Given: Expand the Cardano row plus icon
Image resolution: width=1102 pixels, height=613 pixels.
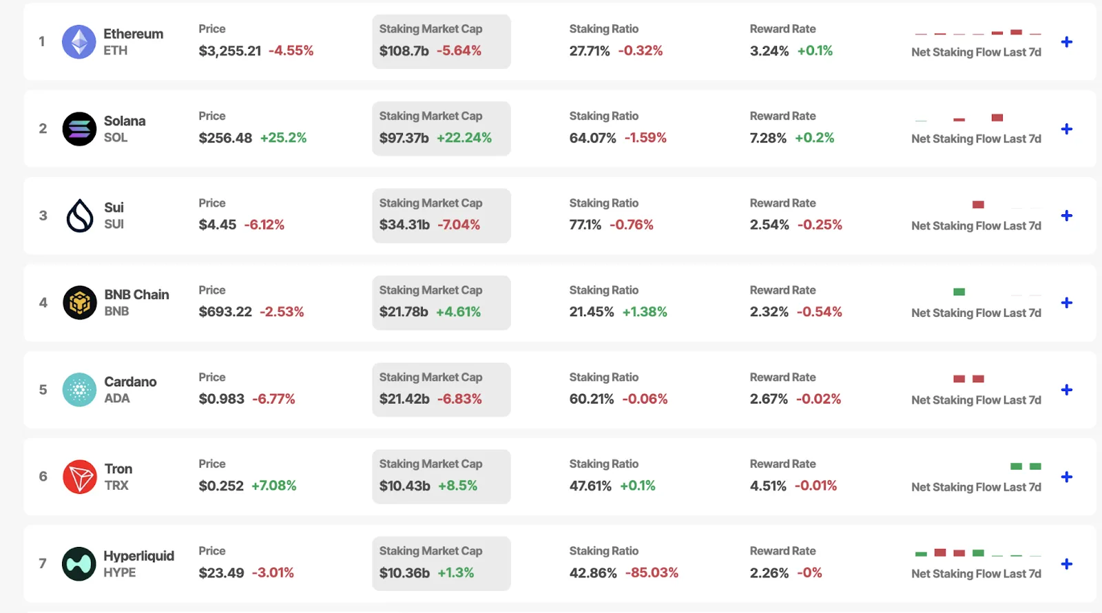Looking at the screenshot, I should click(x=1067, y=390).
